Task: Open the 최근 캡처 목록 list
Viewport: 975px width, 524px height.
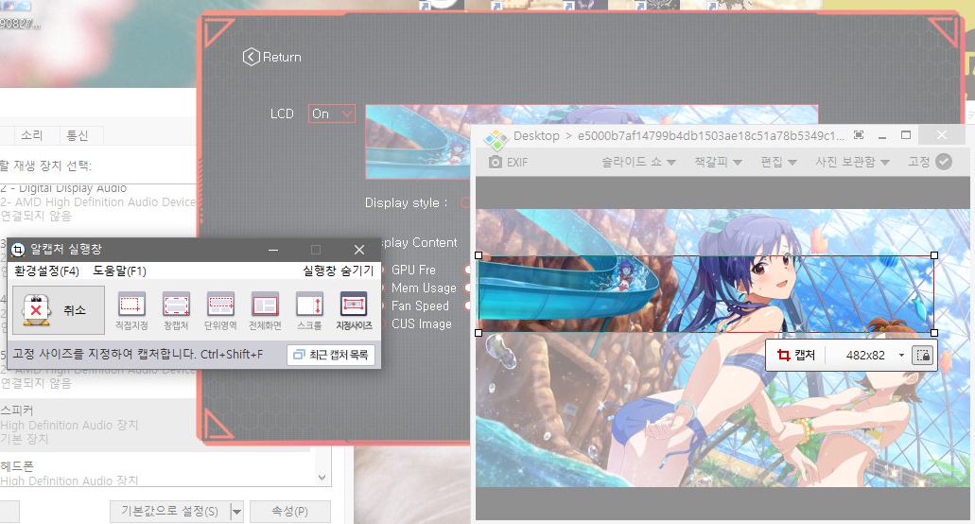Action: (x=331, y=355)
